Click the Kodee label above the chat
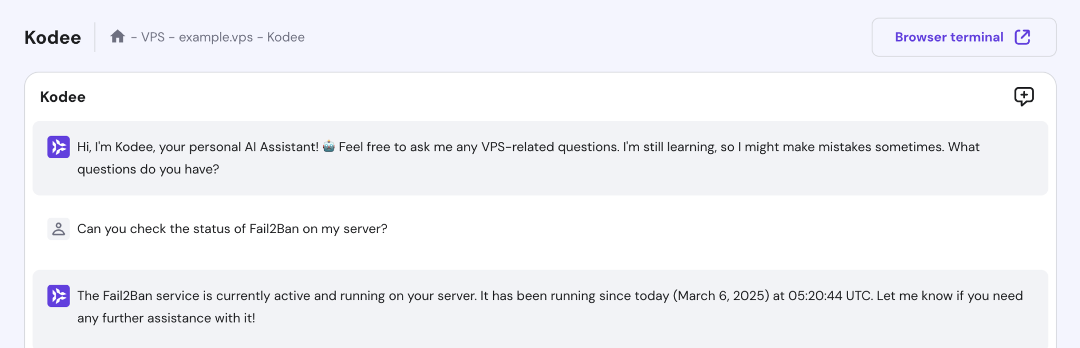Image resolution: width=1080 pixels, height=348 pixels. click(x=62, y=96)
